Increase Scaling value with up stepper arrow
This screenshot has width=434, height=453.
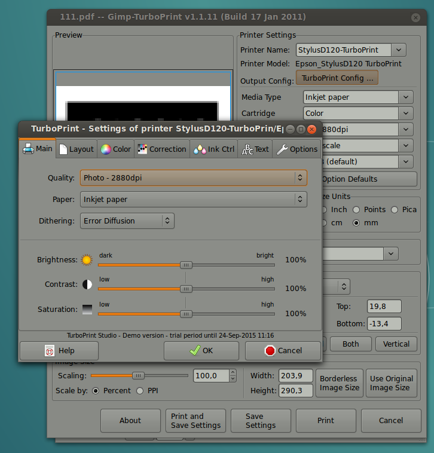point(233,373)
